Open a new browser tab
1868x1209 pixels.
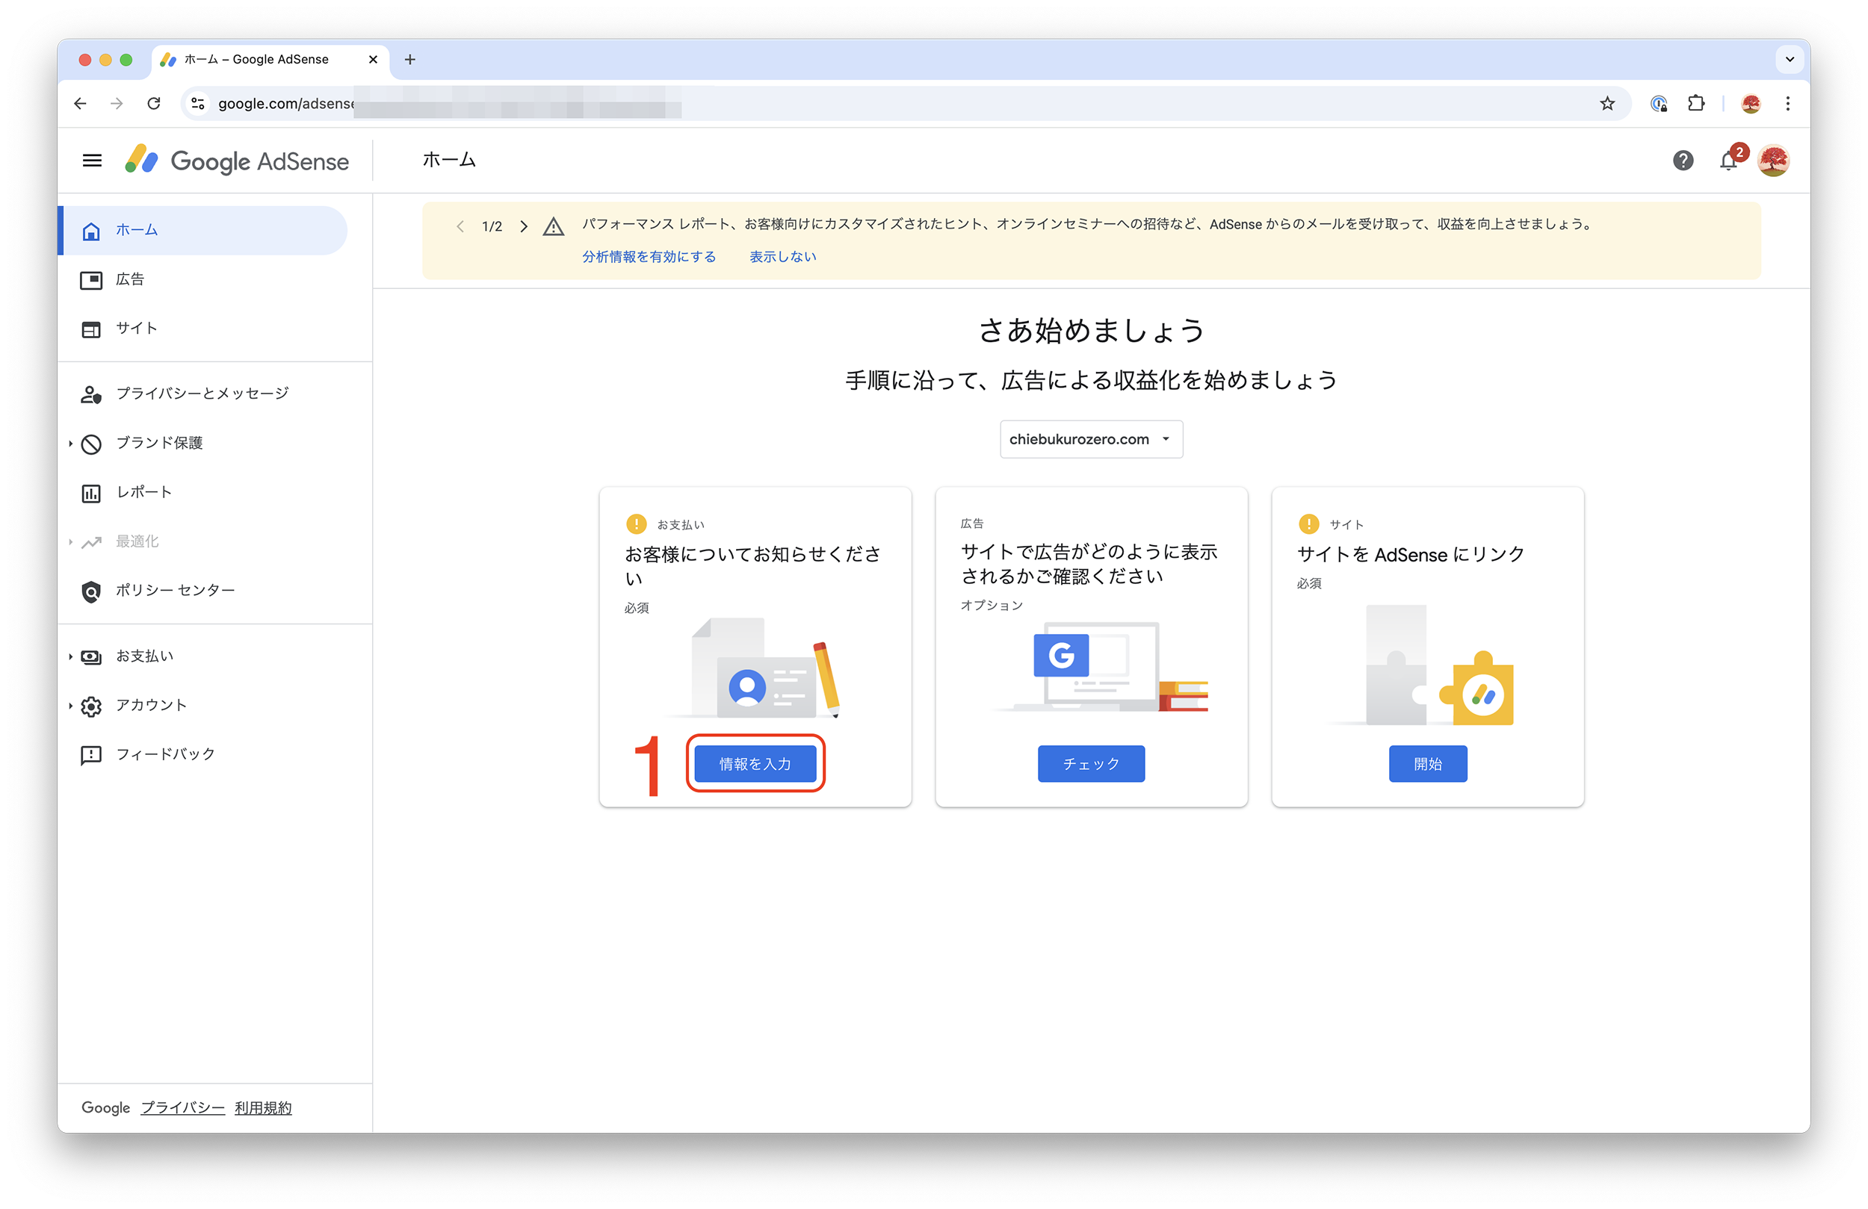click(x=409, y=60)
